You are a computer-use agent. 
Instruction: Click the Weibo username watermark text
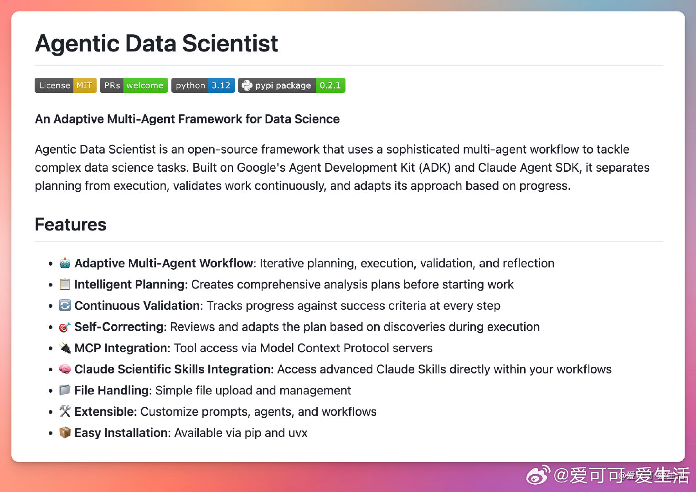click(x=622, y=476)
